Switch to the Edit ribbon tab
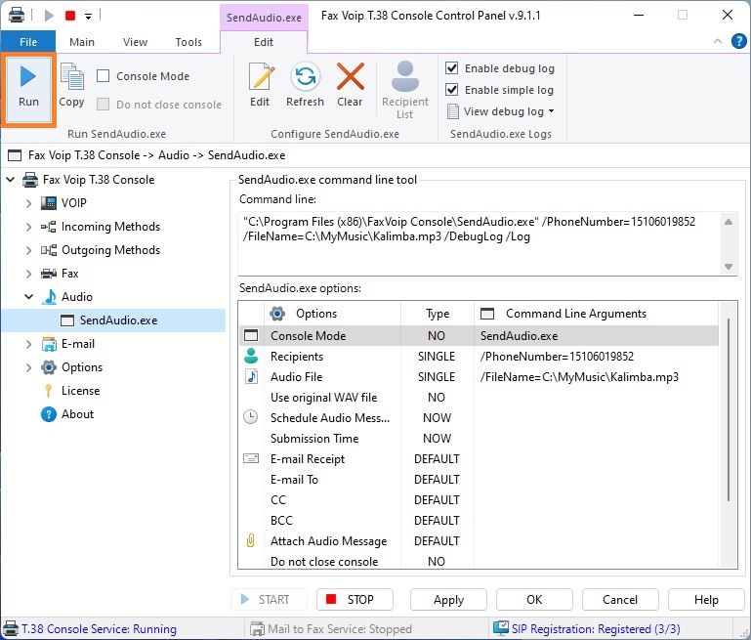This screenshot has width=751, height=640. [264, 42]
